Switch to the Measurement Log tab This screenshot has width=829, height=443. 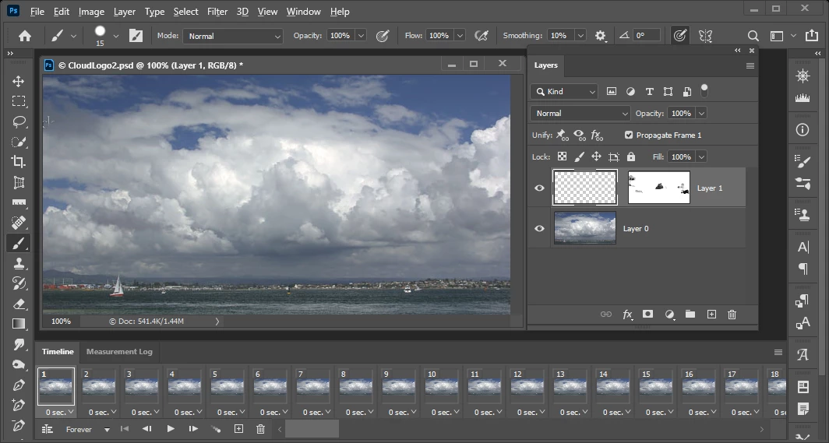pyautogui.click(x=119, y=352)
